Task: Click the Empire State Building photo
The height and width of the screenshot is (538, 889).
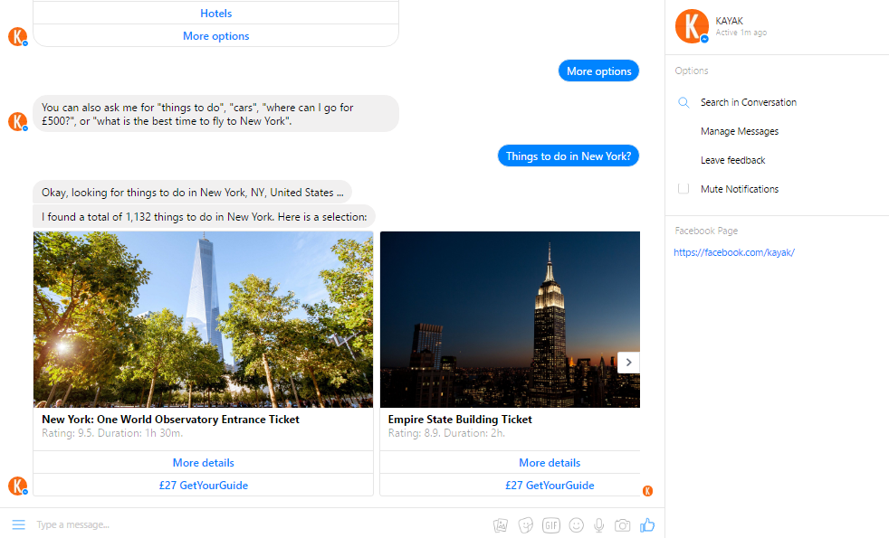Action: (510, 319)
